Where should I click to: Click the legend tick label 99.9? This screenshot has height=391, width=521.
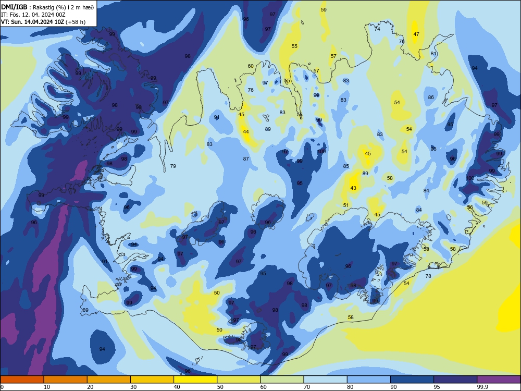pyautogui.click(x=482, y=387)
